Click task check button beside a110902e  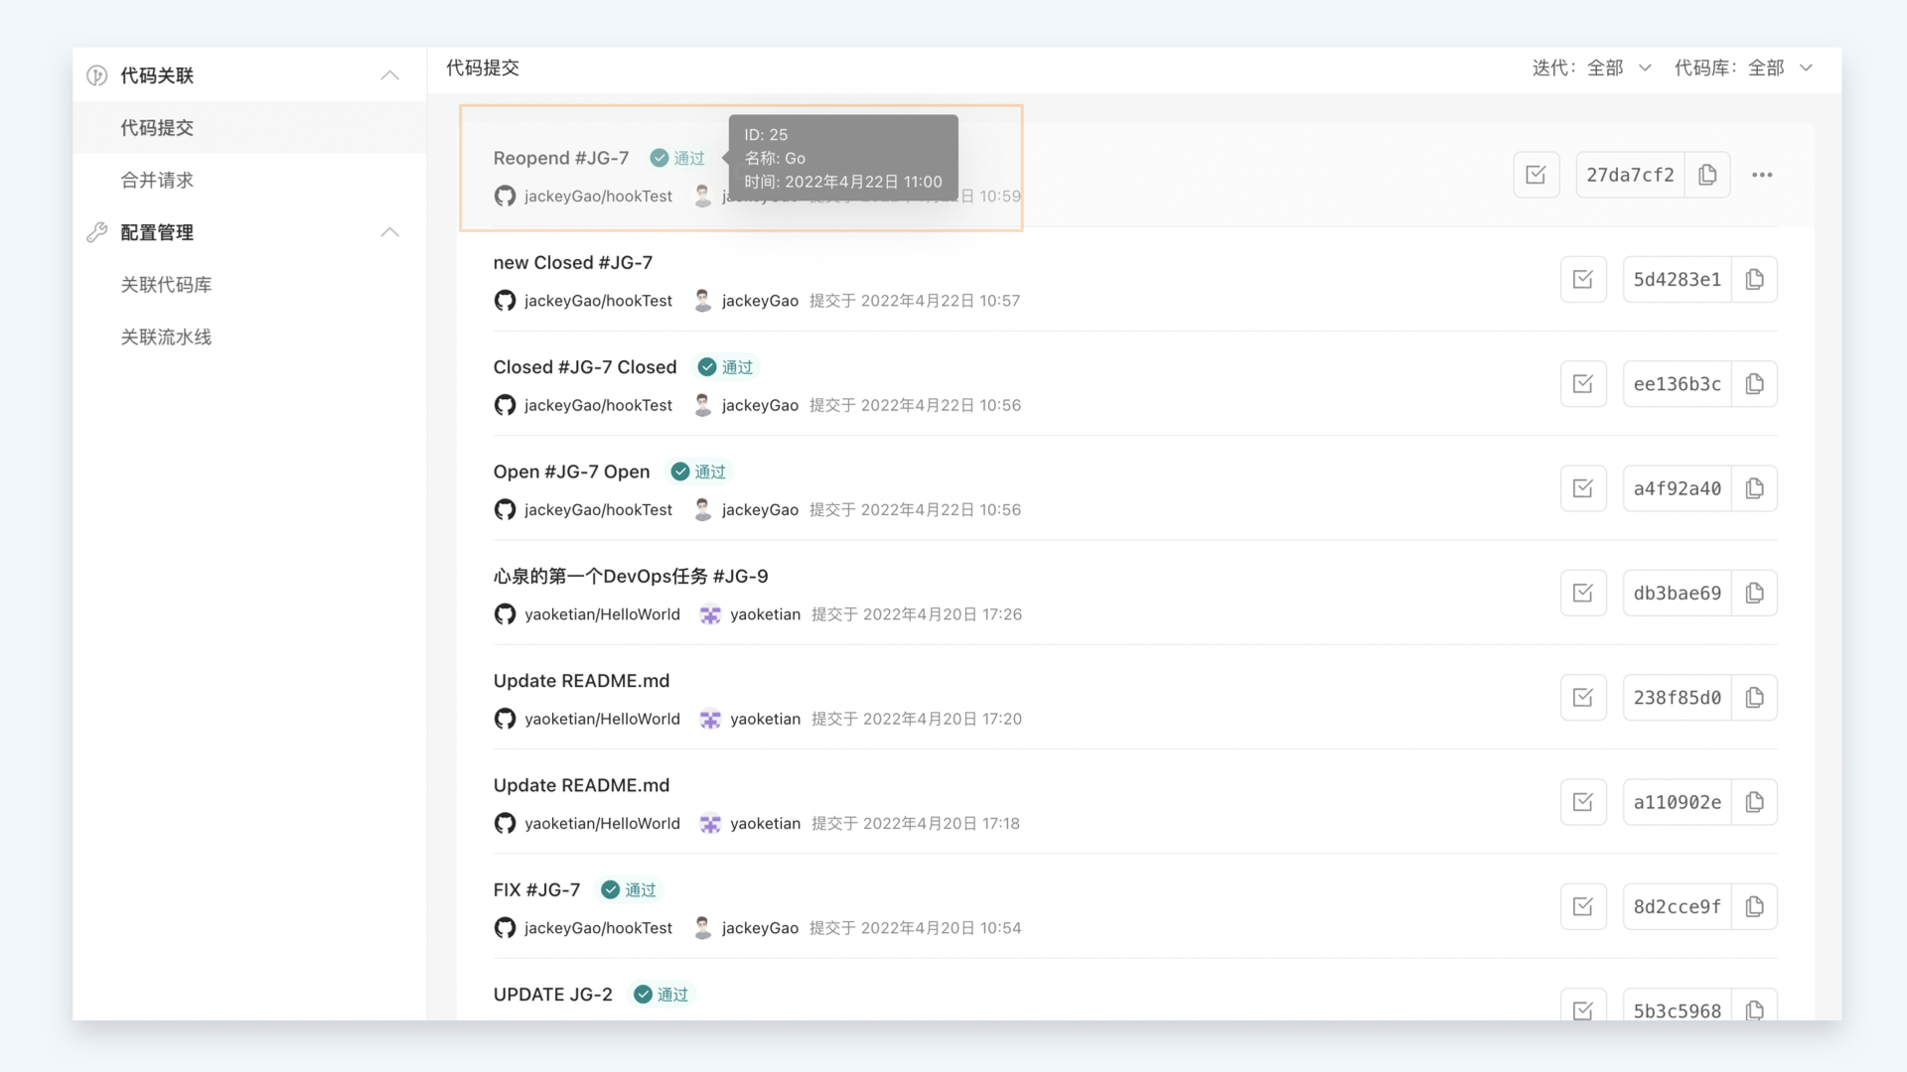point(1582,802)
